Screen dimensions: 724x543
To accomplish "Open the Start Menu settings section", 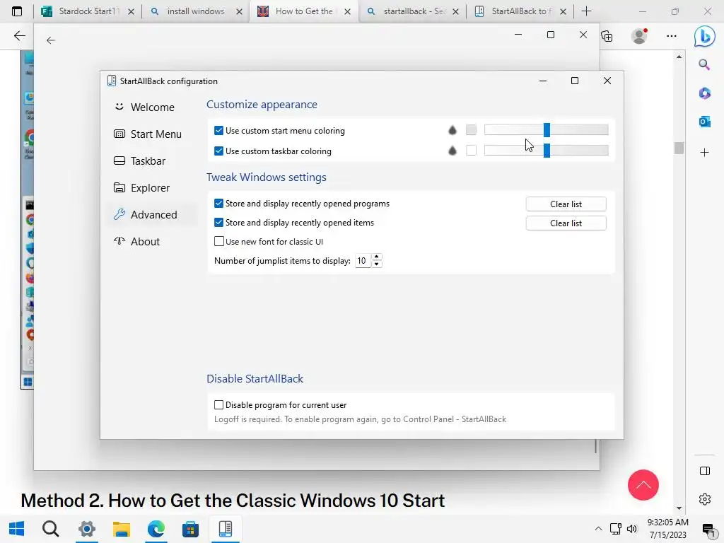I will coord(148,134).
